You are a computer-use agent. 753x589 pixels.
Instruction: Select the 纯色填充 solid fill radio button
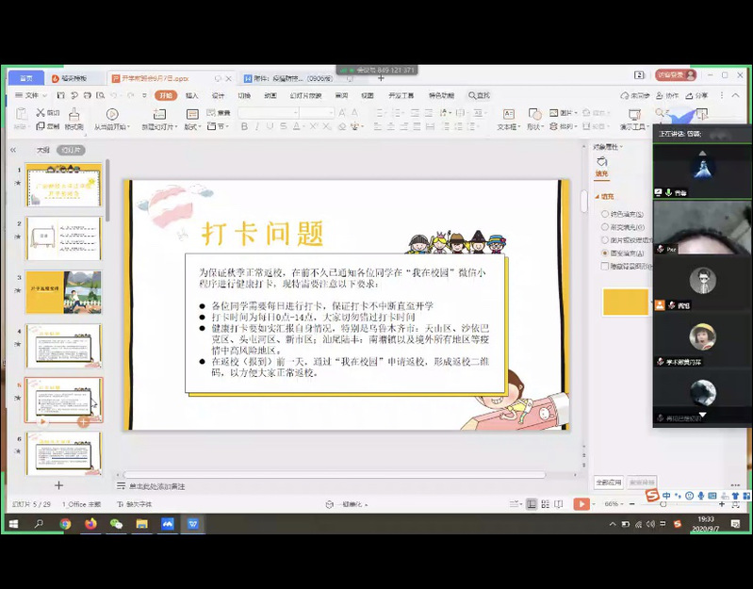coord(605,214)
